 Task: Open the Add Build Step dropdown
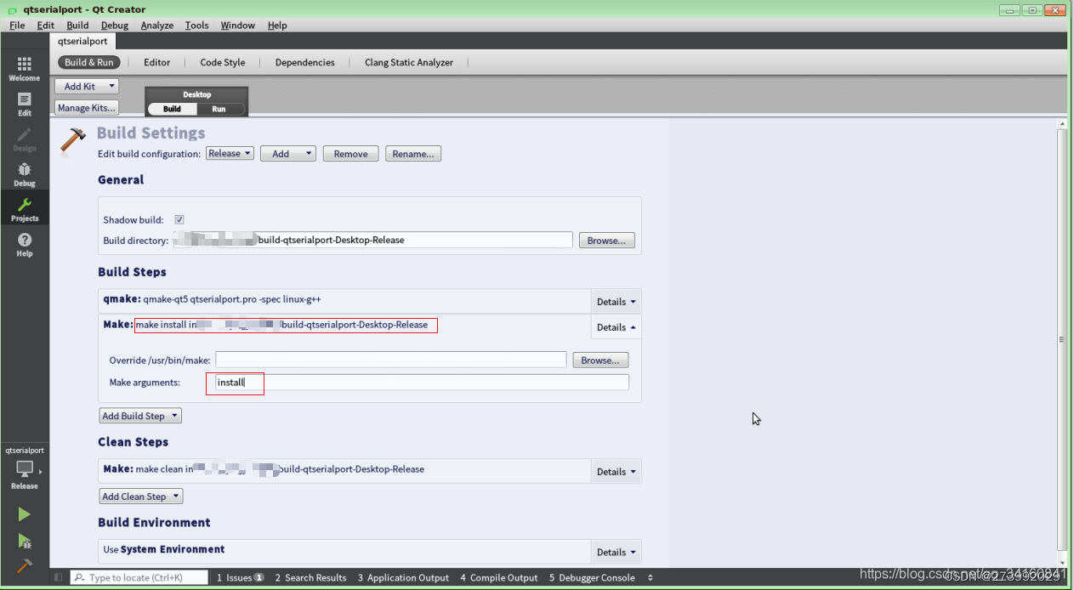[140, 416]
